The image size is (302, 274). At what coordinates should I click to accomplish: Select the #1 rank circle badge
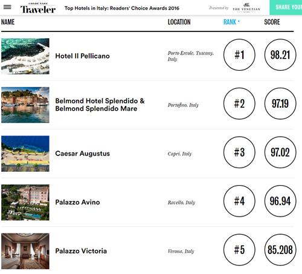point(239,55)
